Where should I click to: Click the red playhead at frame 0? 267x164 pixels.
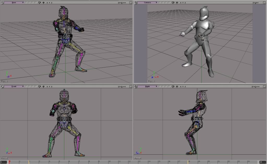pyautogui.click(x=9, y=162)
